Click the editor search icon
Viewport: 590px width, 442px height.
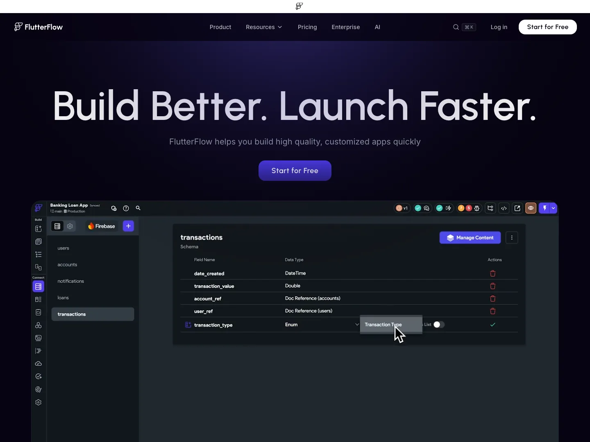coord(138,208)
